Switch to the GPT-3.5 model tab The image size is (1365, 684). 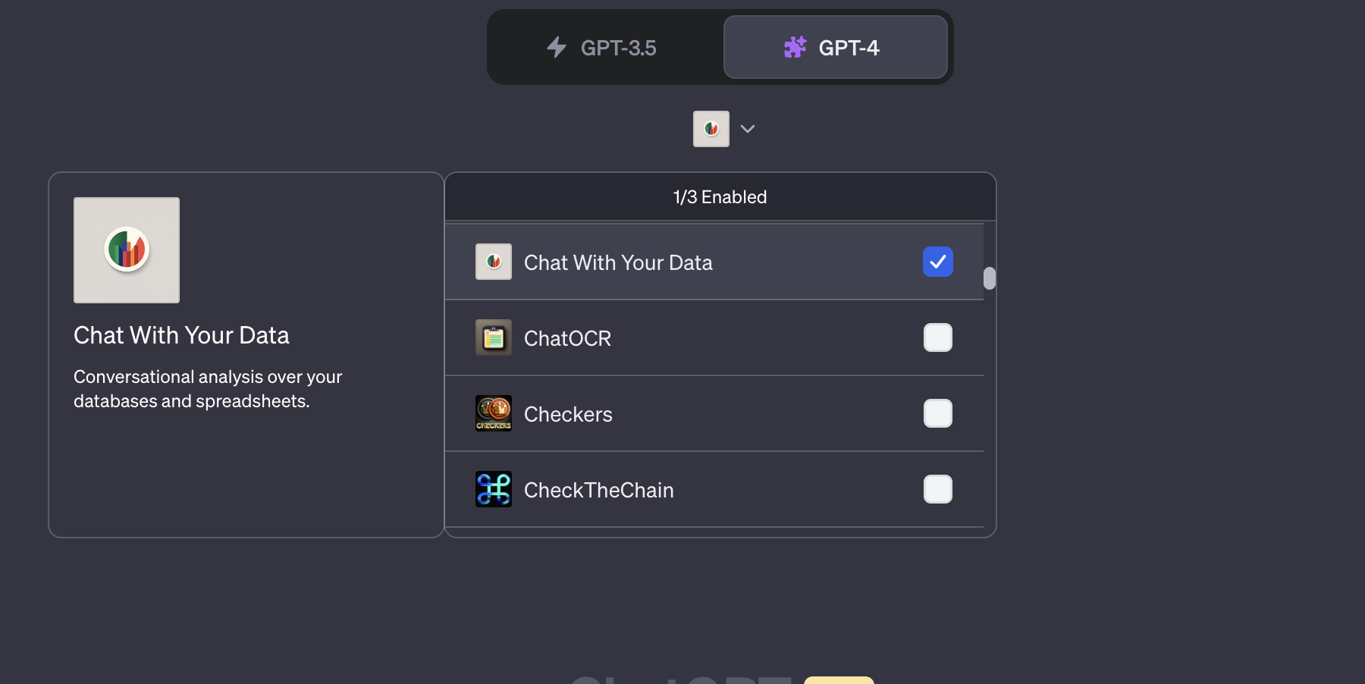[x=603, y=47]
